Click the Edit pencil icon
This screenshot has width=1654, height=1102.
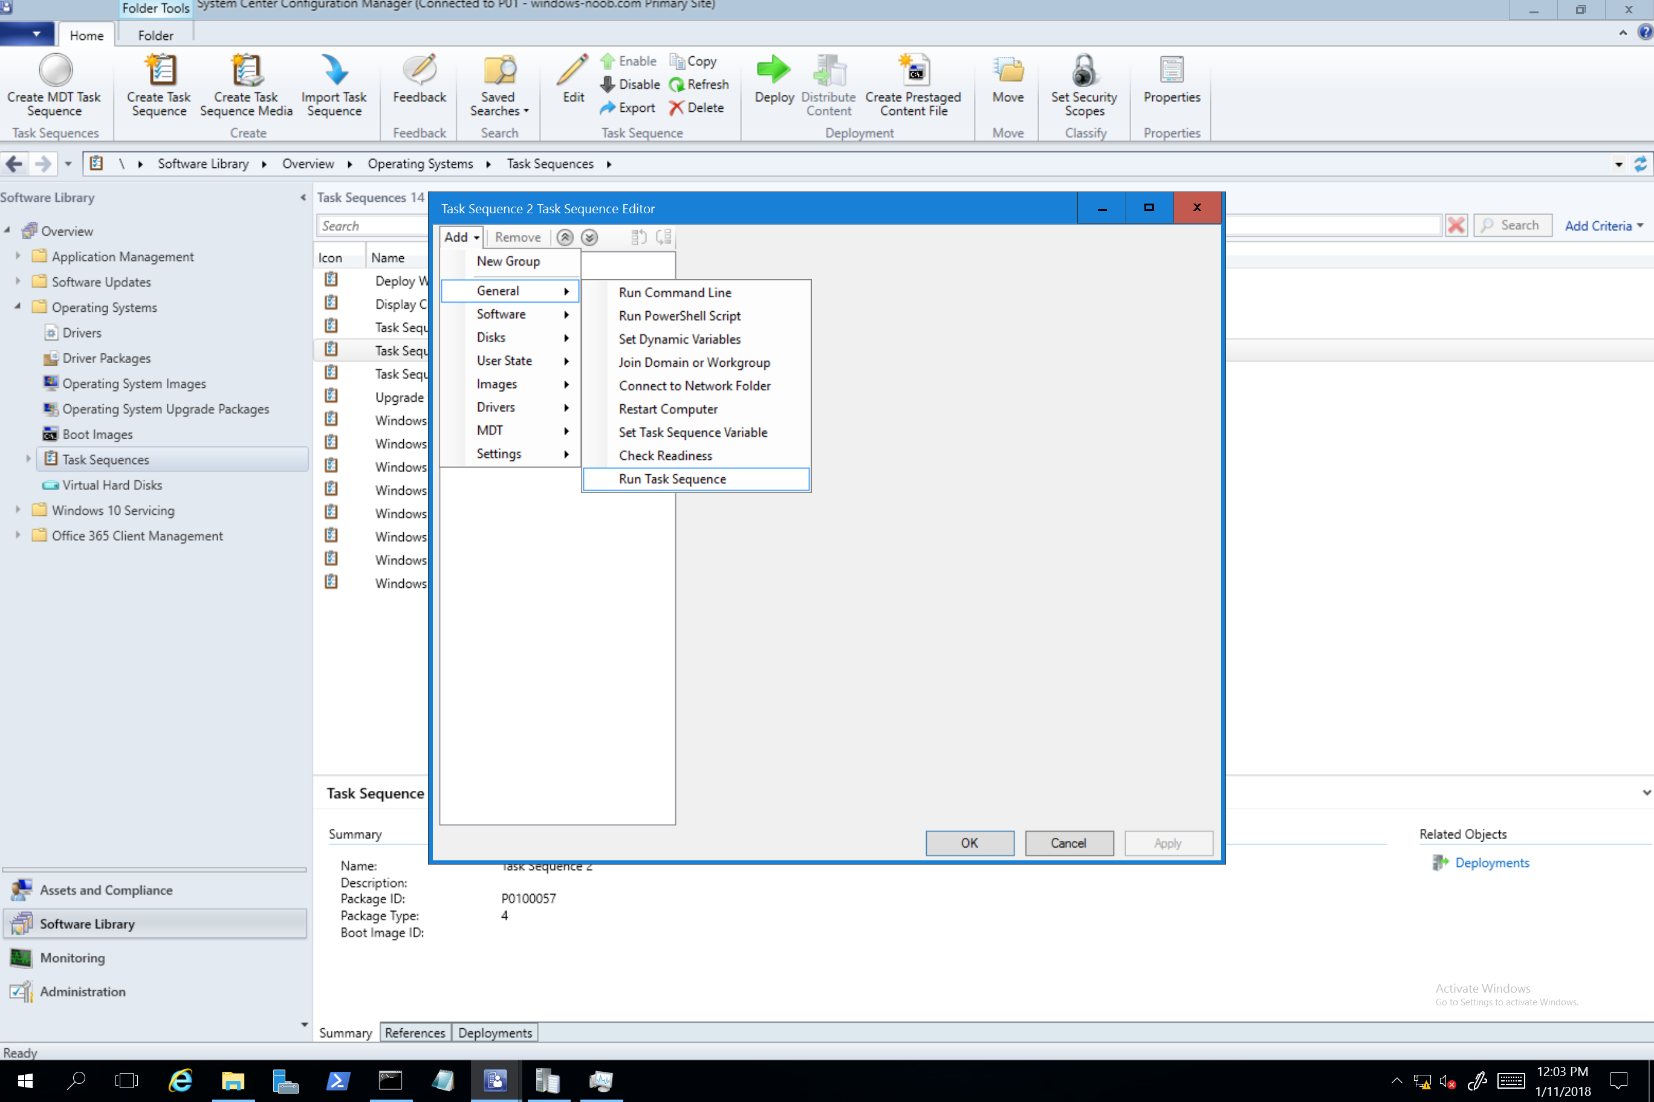pyautogui.click(x=573, y=70)
